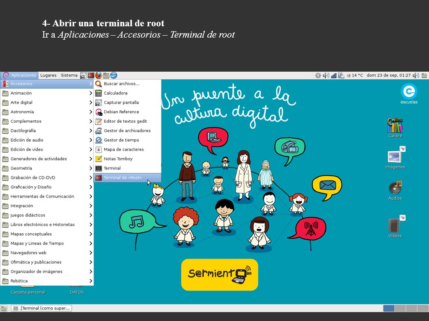Viewport: 429px width, 321px height.
Task: Choose Capturar pantalla screenshot tool
Action: pyautogui.click(x=127, y=102)
